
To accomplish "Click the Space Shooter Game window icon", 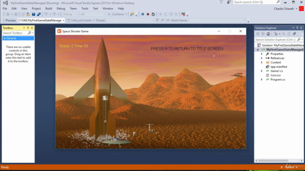I will tap(59, 31).
